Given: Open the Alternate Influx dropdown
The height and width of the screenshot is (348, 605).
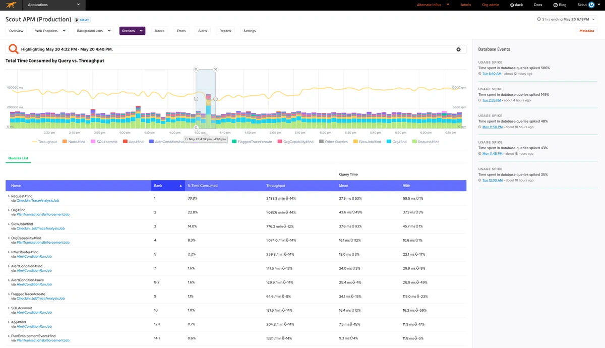Looking at the screenshot, I should (433, 5).
